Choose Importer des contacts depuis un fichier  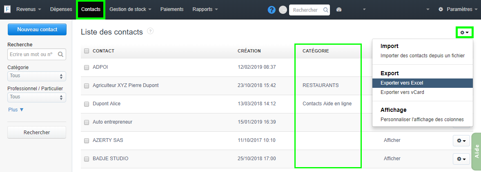click(423, 56)
